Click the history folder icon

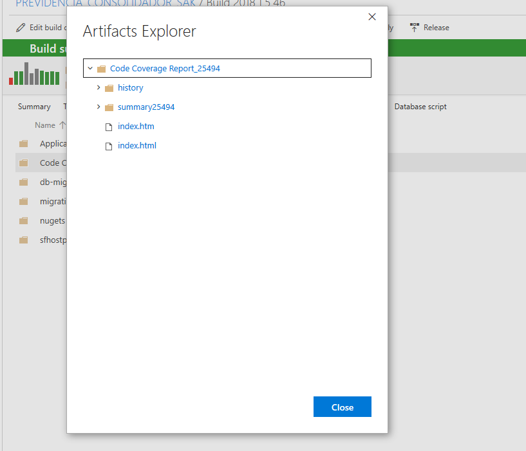click(x=109, y=88)
